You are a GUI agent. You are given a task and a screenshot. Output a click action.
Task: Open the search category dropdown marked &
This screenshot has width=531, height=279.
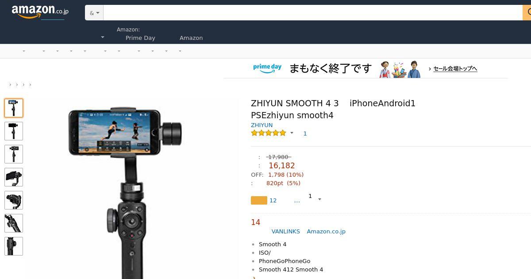[94, 13]
